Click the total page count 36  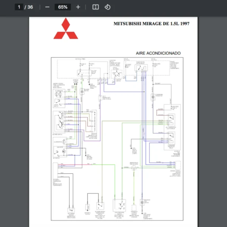pos(30,7)
